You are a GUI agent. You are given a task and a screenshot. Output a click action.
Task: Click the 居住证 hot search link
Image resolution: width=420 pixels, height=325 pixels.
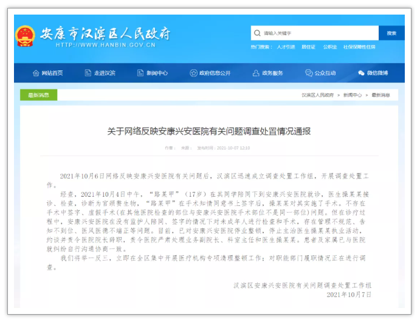pyautogui.click(x=309, y=47)
